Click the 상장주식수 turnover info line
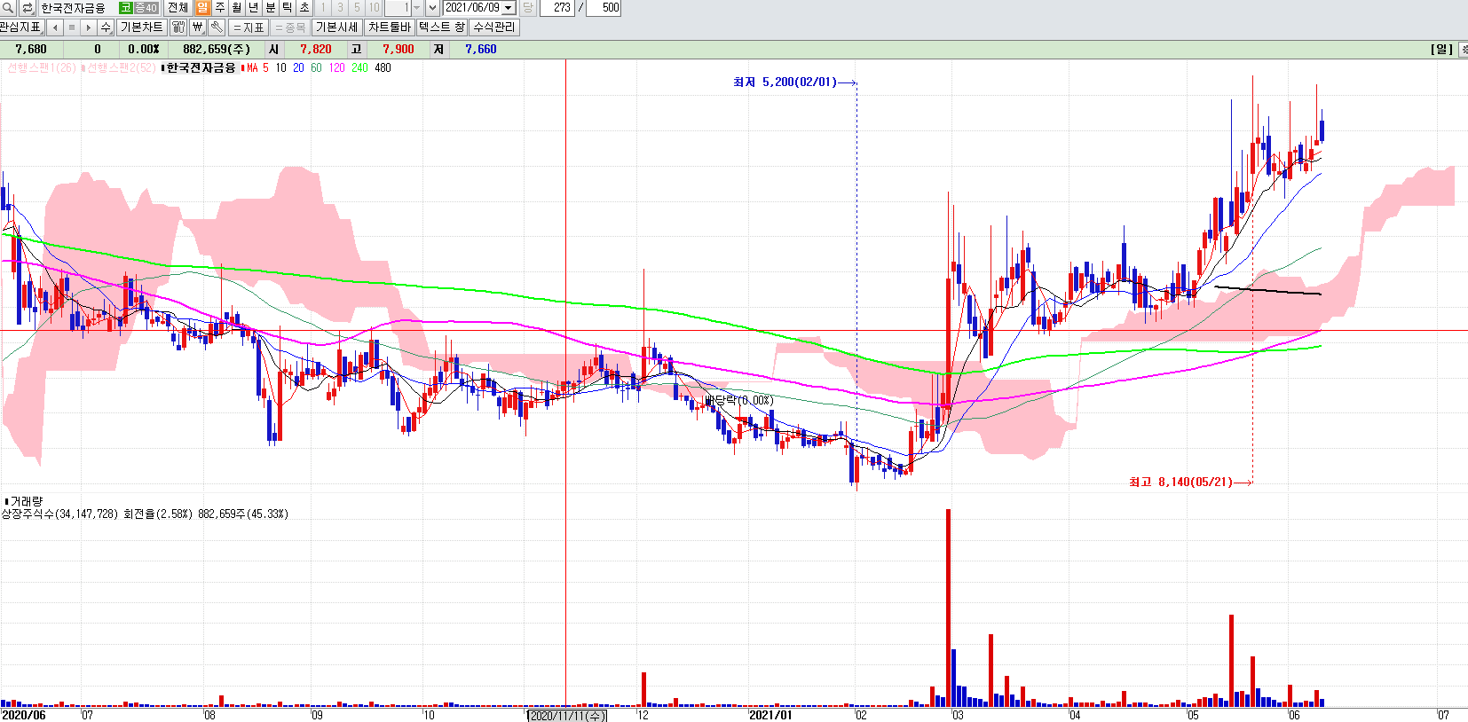Viewport: 1468px width, 722px height. (x=145, y=514)
